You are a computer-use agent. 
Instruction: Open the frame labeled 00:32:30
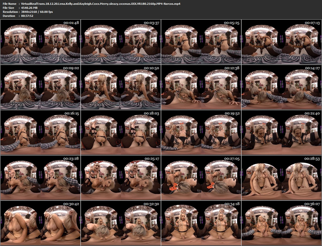(121, 223)
